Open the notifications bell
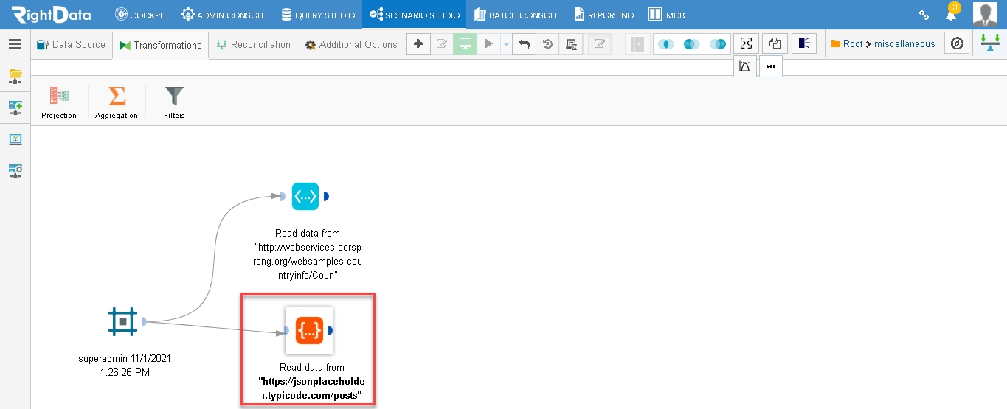The height and width of the screenshot is (409, 1007). click(x=951, y=15)
